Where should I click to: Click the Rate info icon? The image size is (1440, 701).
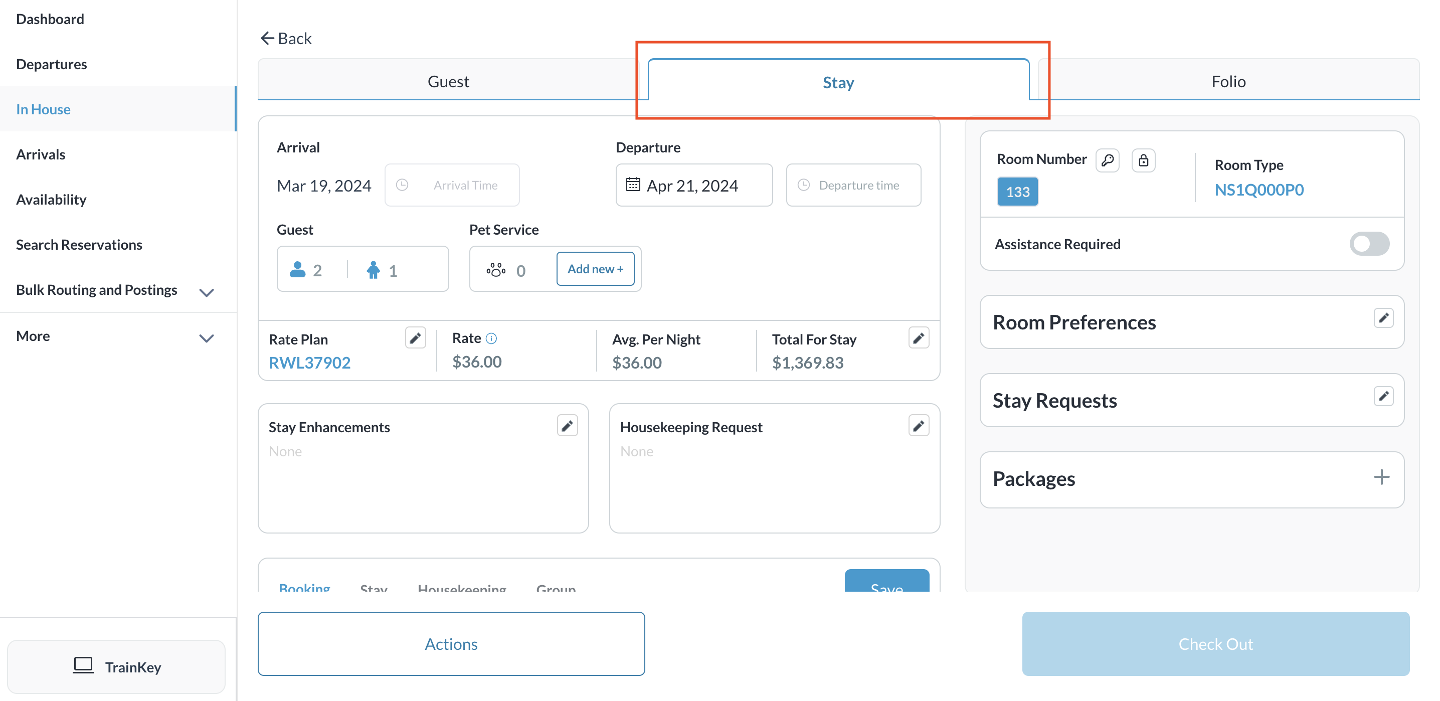click(x=491, y=338)
